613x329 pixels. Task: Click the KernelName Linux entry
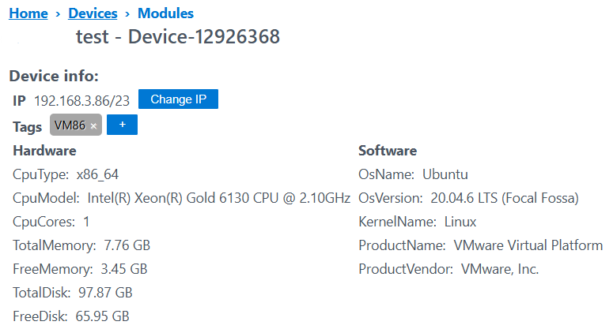coord(417,222)
